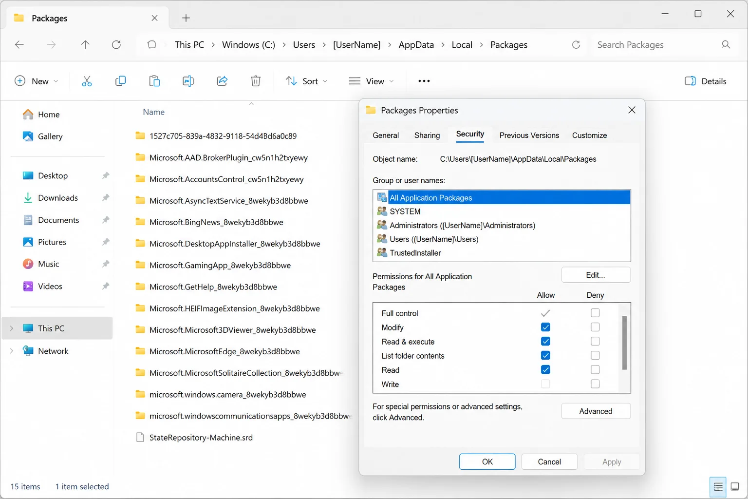Refresh the folder with circular arrow

click(116, 45)
